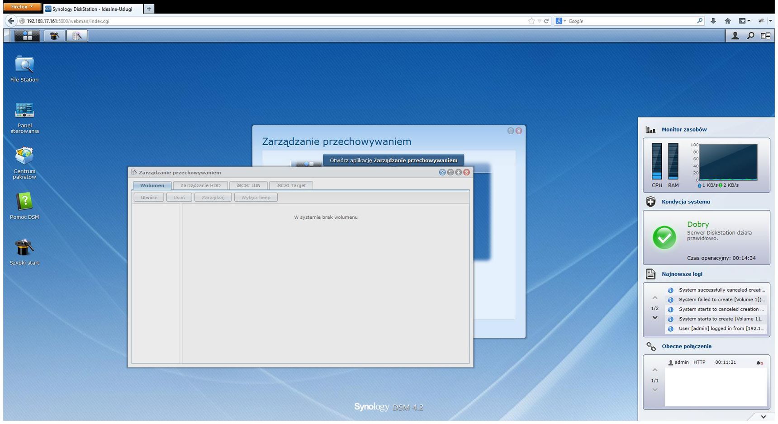Image resolution: width=778 pixels, height=424 pixels.
Task: Switch to the Wolumen tab
Action: pos(152,185)
